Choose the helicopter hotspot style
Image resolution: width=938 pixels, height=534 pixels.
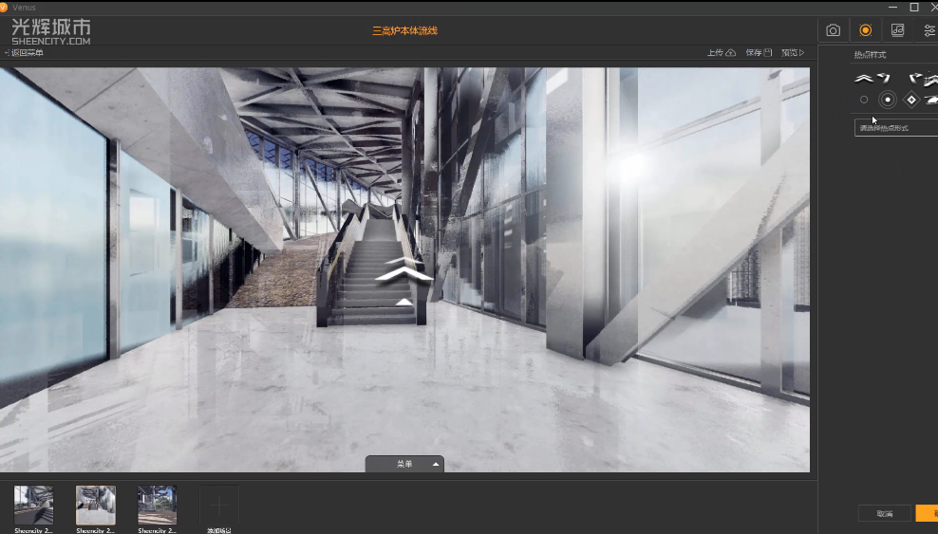tap(931, 100)
